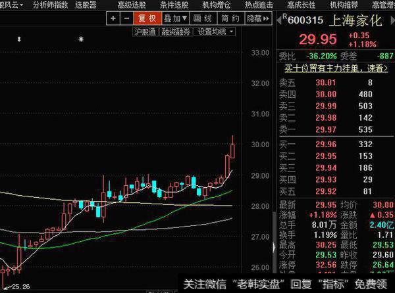Image resolution: width=395 pixels, height=293 pixels.
Task: Click 买一 price 29.96
Action: point(326,145)
